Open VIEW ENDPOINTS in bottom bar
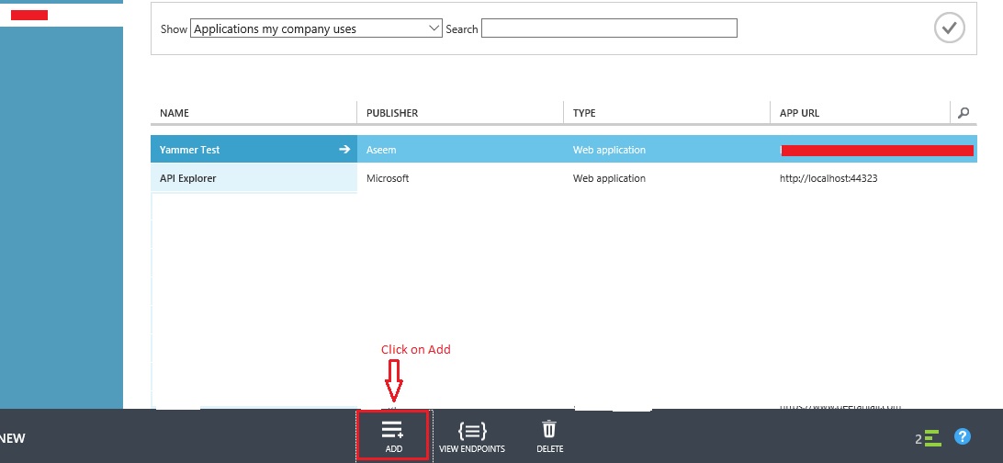 coord(472,436)
